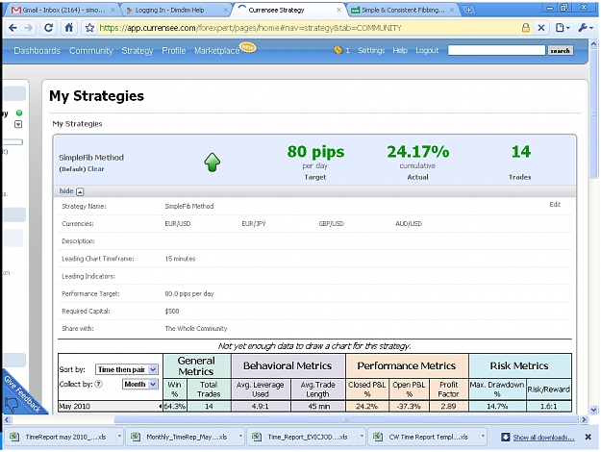Click the Max. Drawdown % column header
Image resolution: width=601 pixels, height=452 pixels.
coord(497,389)
